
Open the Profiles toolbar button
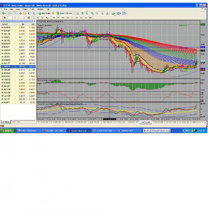click(9, 13)
